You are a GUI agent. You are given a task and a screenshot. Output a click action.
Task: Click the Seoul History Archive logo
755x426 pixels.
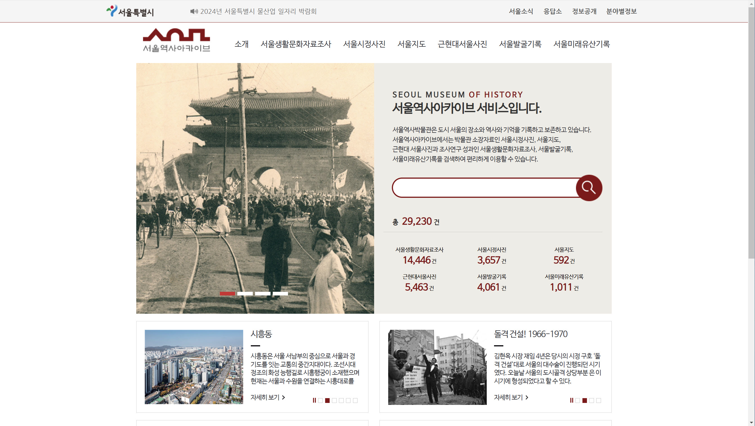(176, 40)
